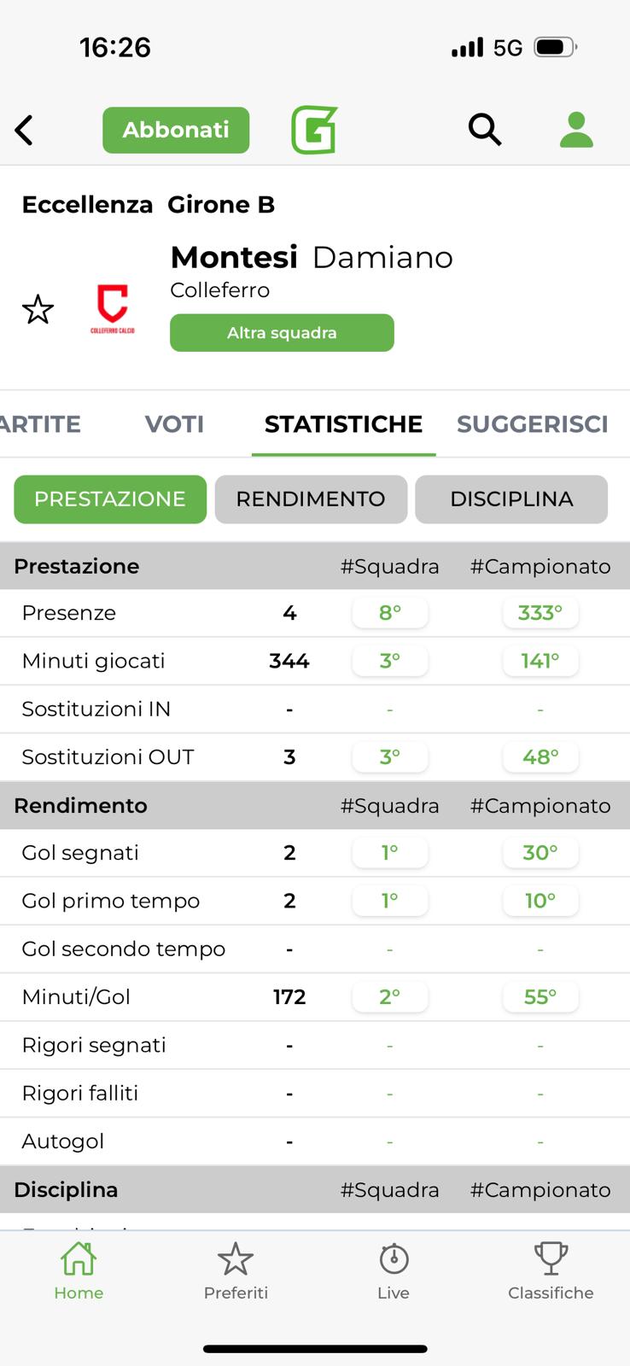Tap the back arrow icon
This screenshot has height=1366, width=630.
click(25, 131)
